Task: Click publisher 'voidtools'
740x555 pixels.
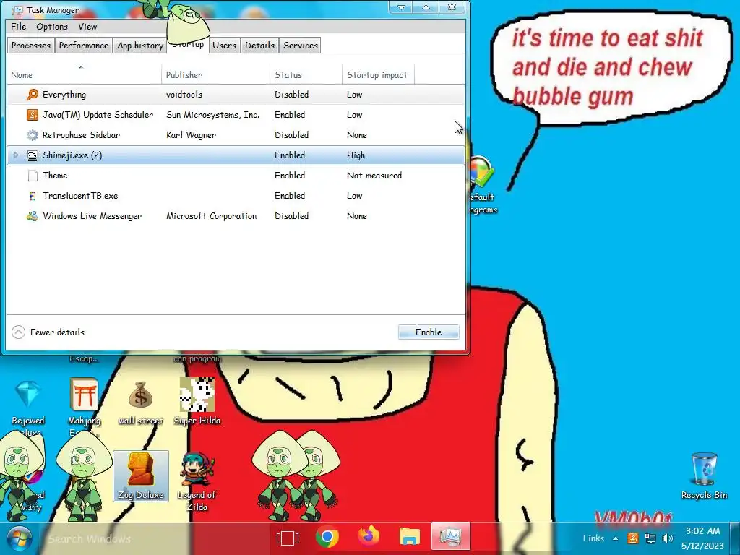Action: pyautogui.click(x=184, y=95)
